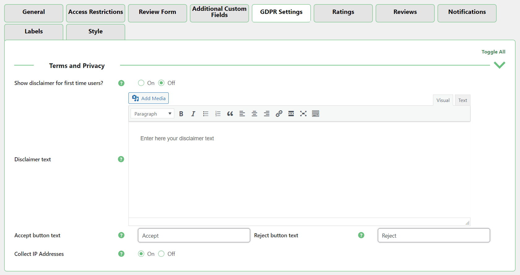Image resolution: width=520 pixels, height=275 pixels.
Task: Insert a link with the link icon
Action: pos(279,114)
